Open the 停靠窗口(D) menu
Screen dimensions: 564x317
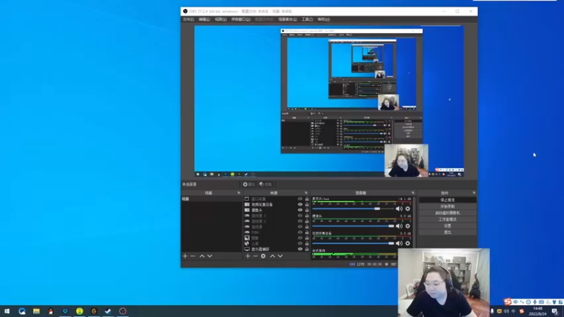[x=240, y=20]
